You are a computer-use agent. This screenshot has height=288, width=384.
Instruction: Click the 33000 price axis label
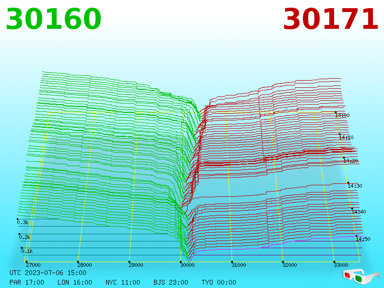tap(341, 265)
